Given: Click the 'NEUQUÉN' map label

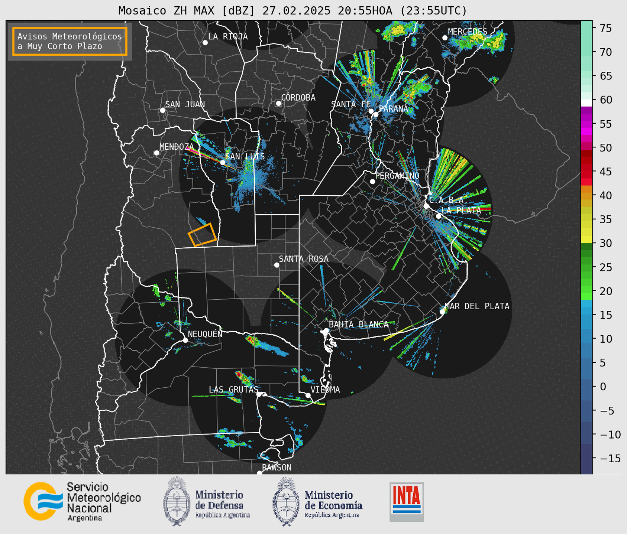Looking at the screenshot, I should (x=205, y=334).
